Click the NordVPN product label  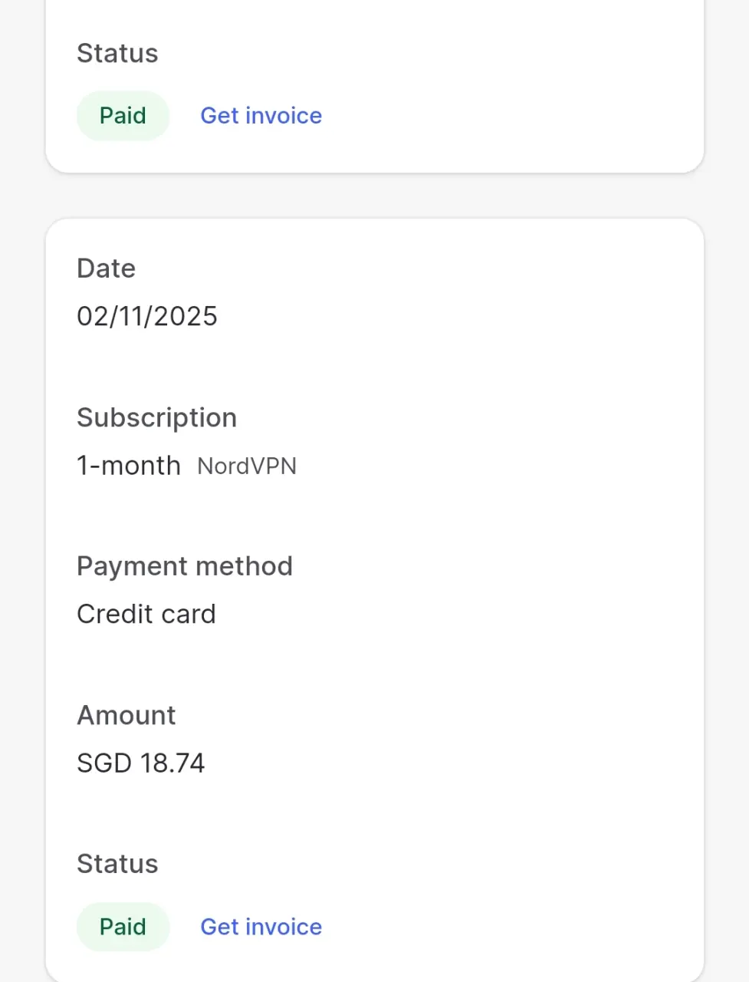click(x=247, y=466)
